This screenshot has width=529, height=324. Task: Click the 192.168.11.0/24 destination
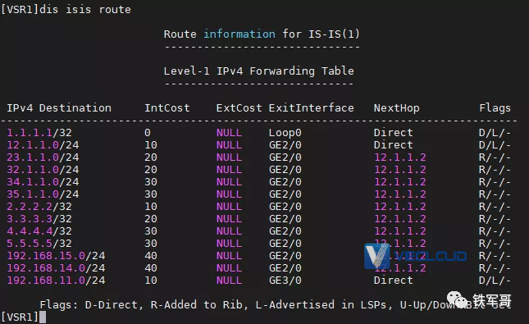click(56, 281)
